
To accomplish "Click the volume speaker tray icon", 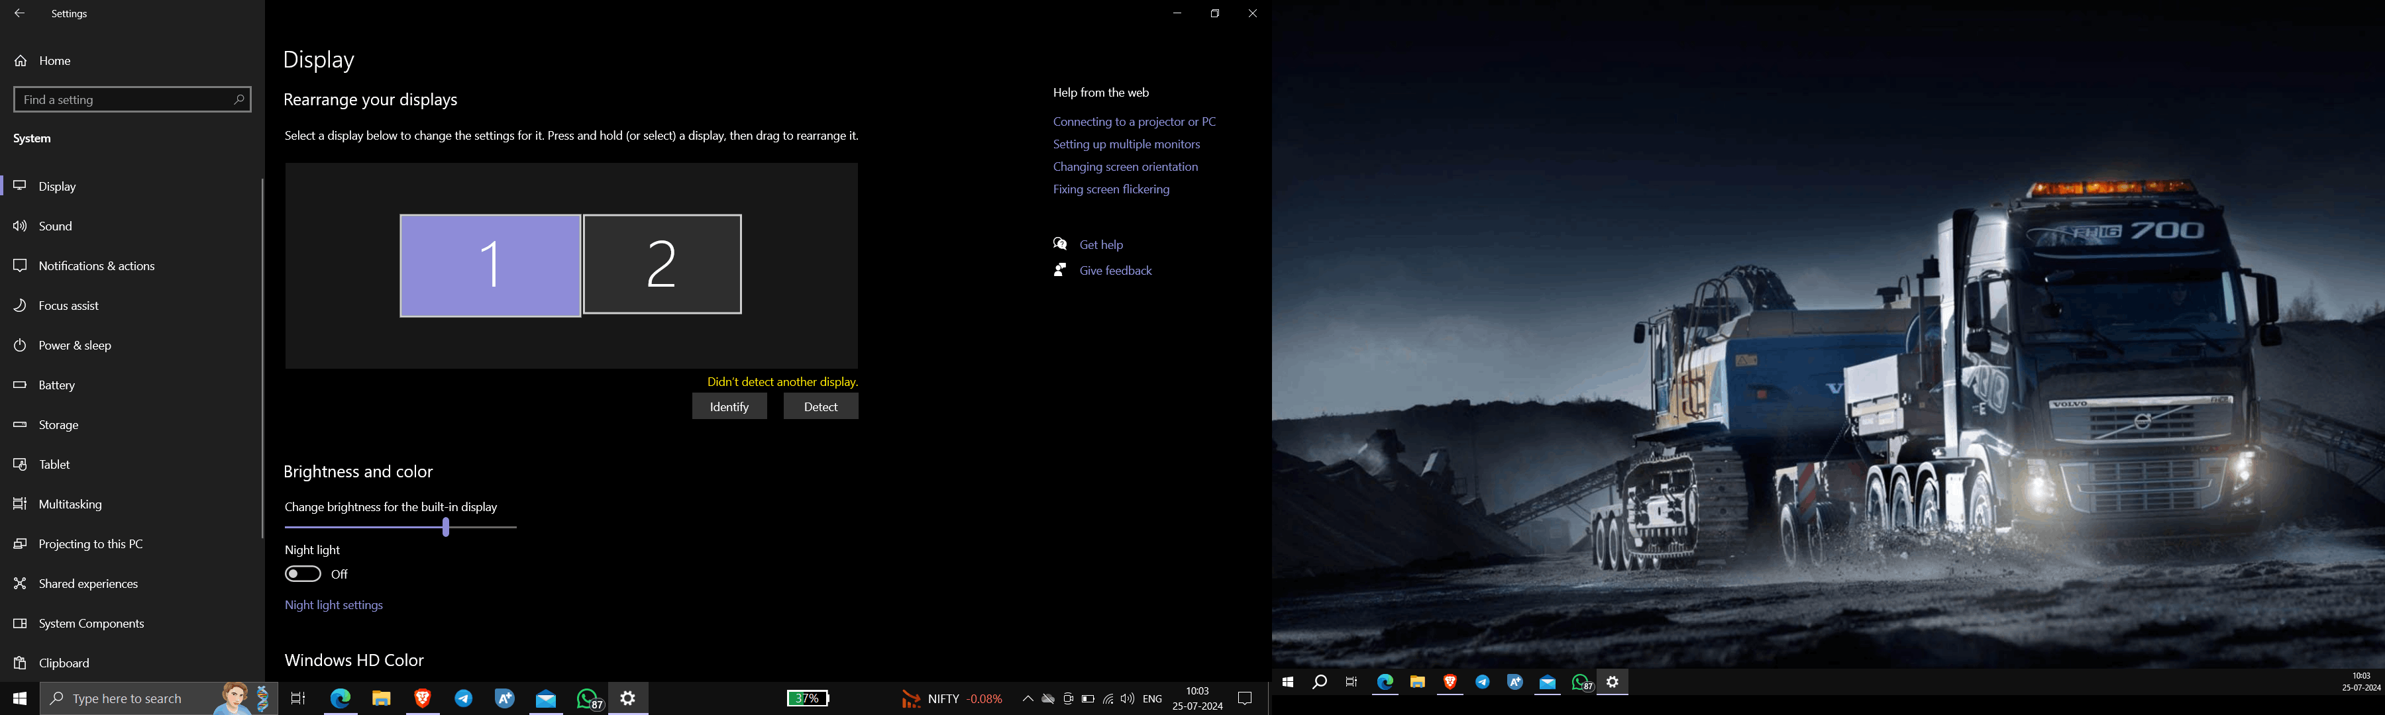I will point(1127,699).
